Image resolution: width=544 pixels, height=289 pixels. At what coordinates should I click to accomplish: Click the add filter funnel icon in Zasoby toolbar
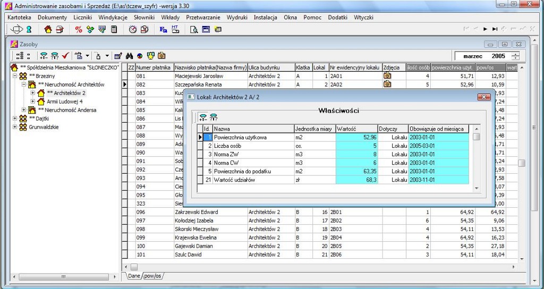44,55
